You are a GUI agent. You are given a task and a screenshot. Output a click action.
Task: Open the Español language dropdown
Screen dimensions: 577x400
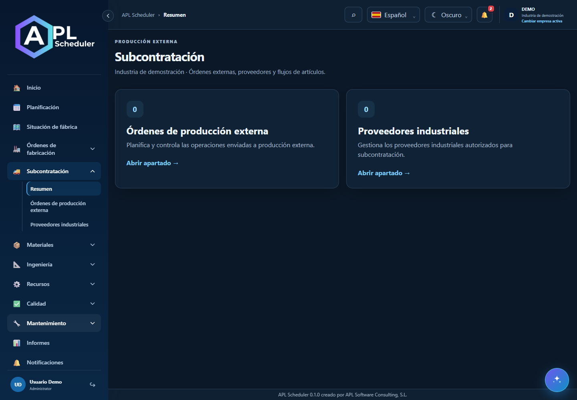393,15
